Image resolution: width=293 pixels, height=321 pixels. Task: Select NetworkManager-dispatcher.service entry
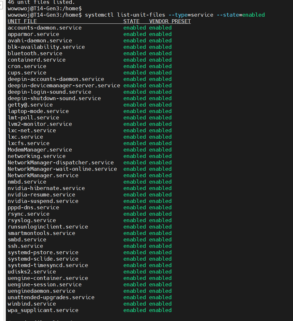[x=61, y=162]
